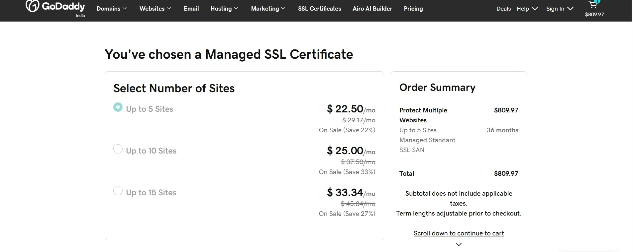Click the $809.97 cart total in header
Image resolution: width=633 pixels, height=252 pixels.
594,14
